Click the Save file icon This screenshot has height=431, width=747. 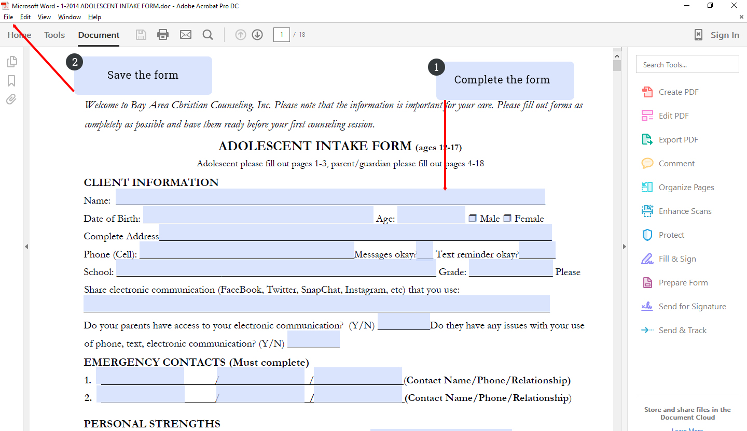click(x=141, y=34)
